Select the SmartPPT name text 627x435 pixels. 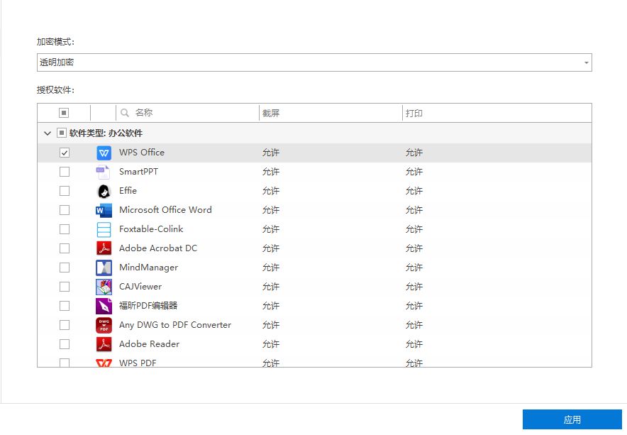(138, 172)
